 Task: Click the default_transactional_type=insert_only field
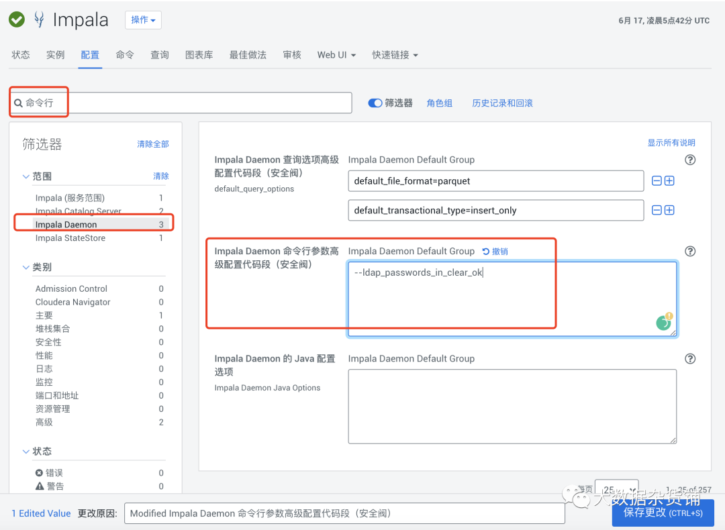495,210
